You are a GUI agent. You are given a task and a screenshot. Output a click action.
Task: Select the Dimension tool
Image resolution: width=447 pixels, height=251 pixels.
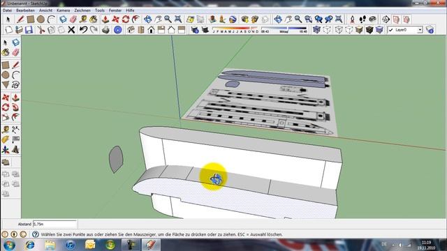pos(15,130)
